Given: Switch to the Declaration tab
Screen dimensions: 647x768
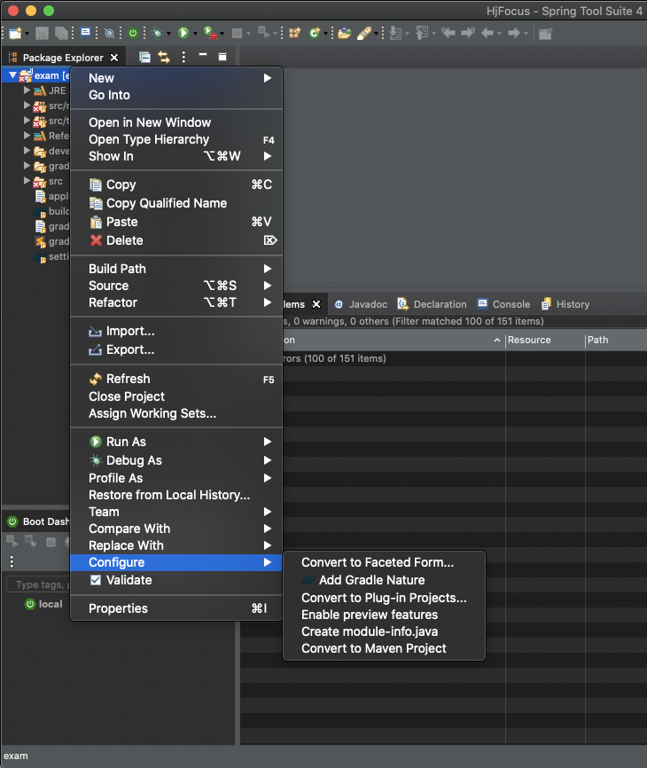Looking at the screenshot, I should click(x=432, y=304).
